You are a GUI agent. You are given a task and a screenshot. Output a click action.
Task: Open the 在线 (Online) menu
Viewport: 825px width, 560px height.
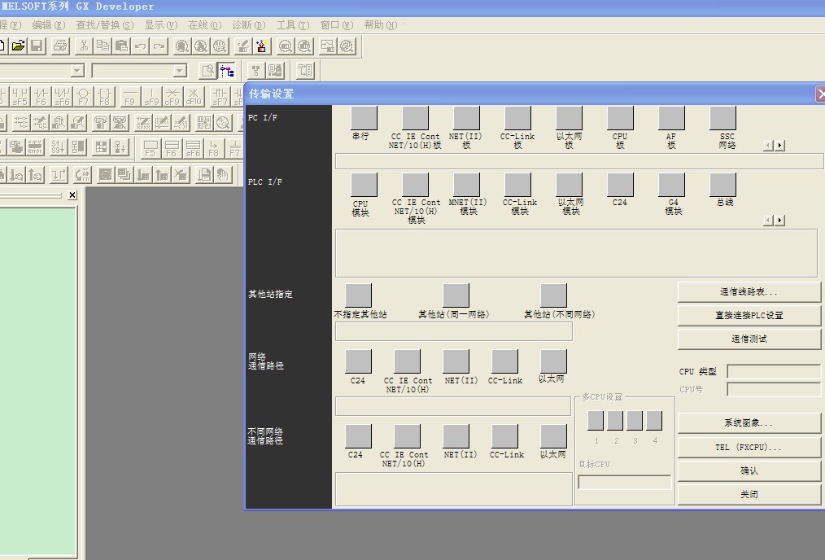pyautogui.click(x=204, y=25)
